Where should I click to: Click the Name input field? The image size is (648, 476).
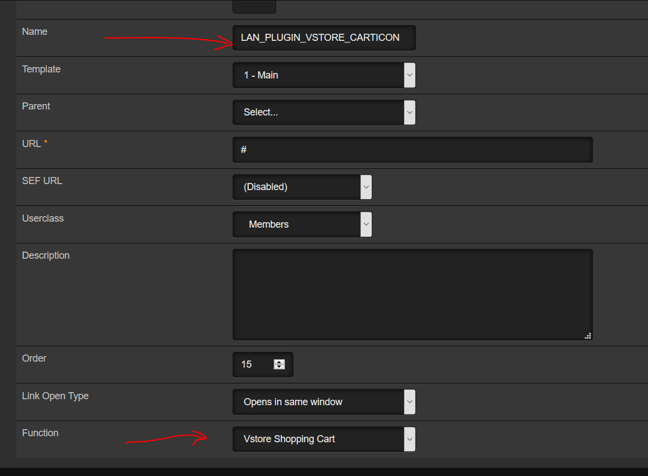[x=324, y=38]
